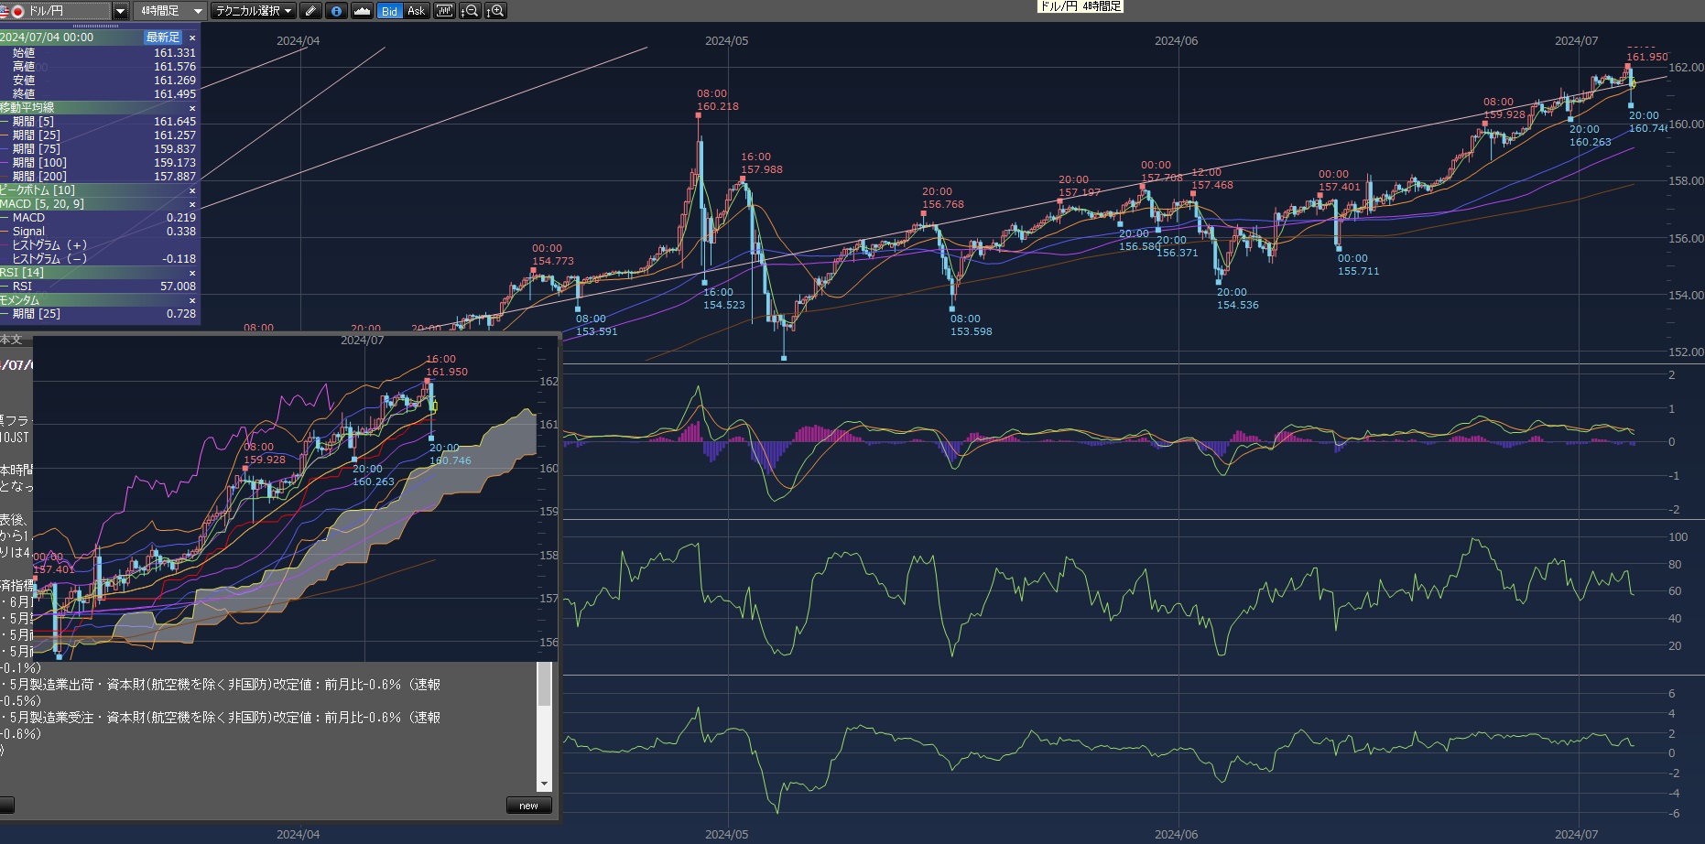Open the ドル/円 currency pair dropdown
The height and width of the screenshot is (844, 1705).
pos(120,11)
